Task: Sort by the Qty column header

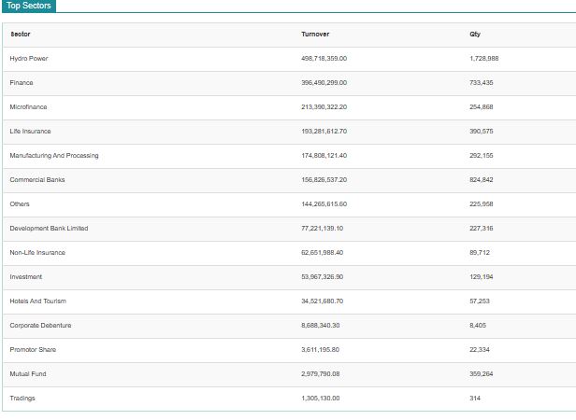Action: pyautogui.click(x=475, y=35)
